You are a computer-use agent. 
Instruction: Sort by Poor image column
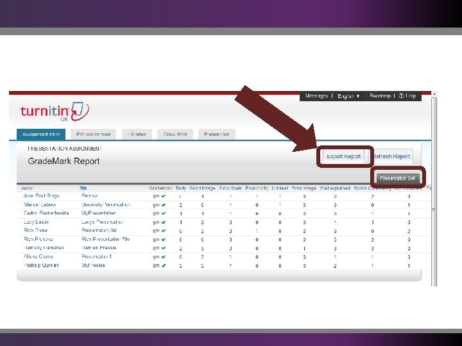pyautogui.click(x=304, y=188)
